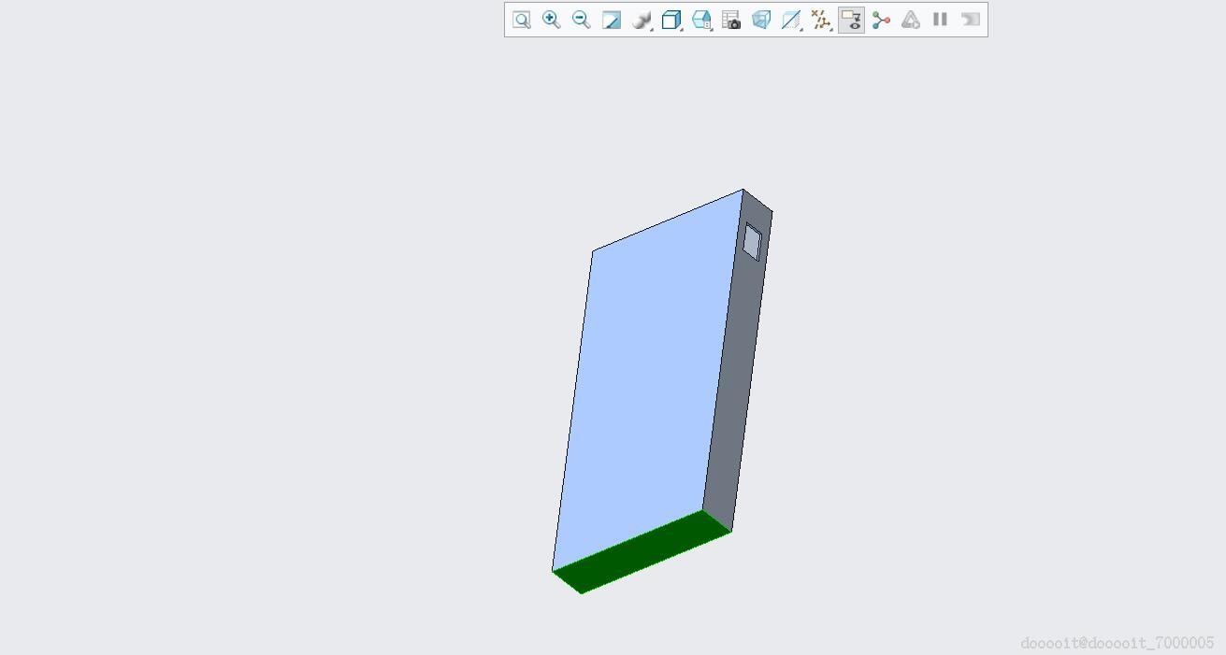Select the green bottom face

tap(642, 552)
